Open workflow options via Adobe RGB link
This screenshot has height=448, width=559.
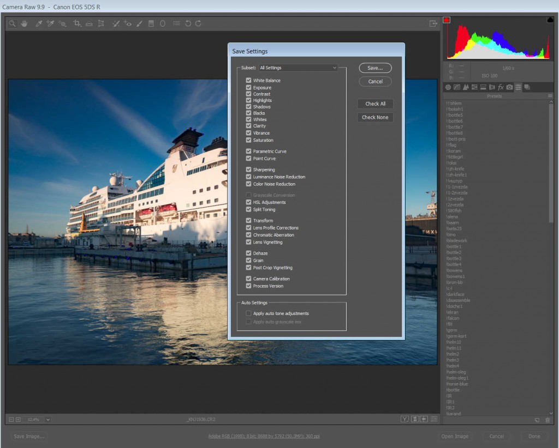[x=263, y=437]
